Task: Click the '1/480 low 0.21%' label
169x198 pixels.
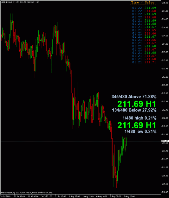Action: coord(140,131)
